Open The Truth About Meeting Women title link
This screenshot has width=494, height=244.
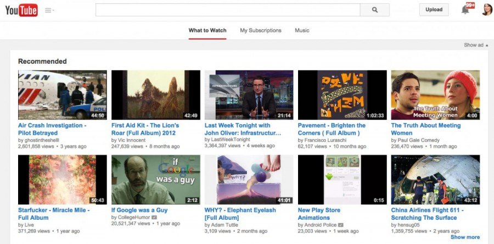425,129
